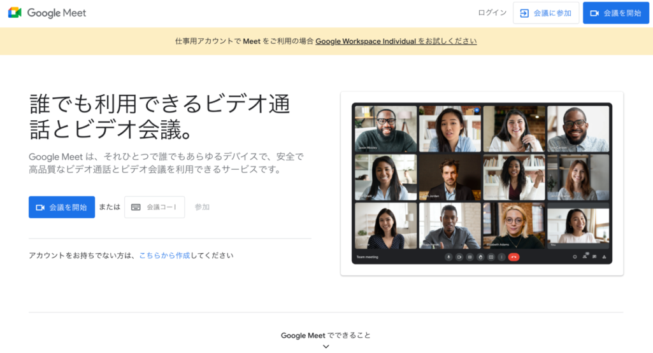
Task: Focus the 会議コード input field
Action: 155,207
